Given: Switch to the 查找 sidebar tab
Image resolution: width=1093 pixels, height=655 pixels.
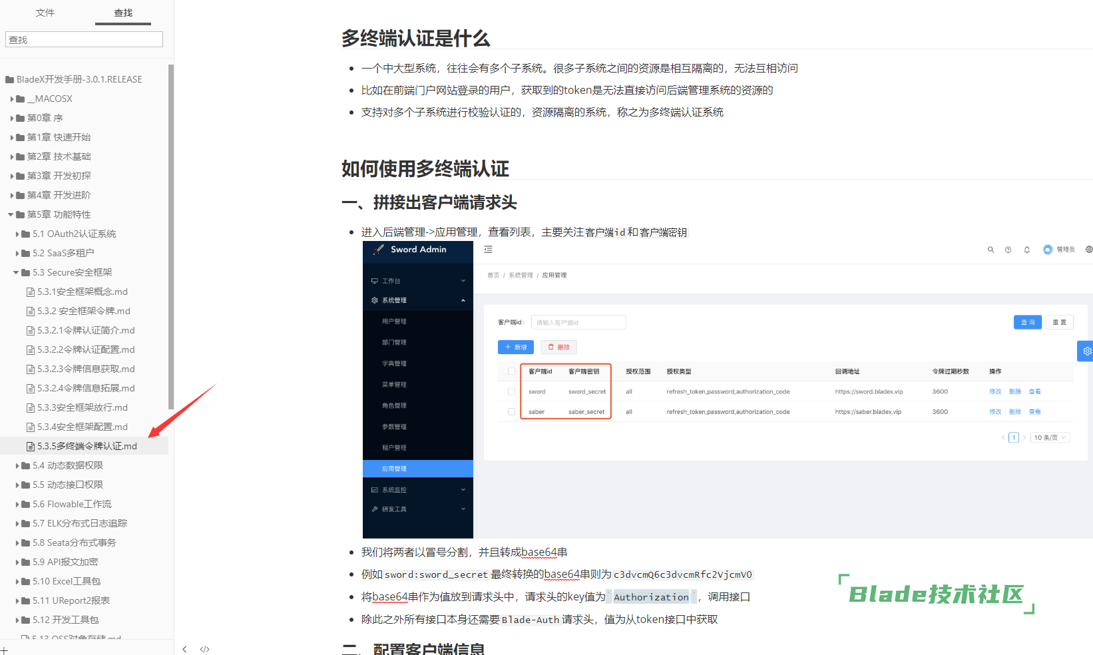Looking at the screenshot, I should pos(123,13).
